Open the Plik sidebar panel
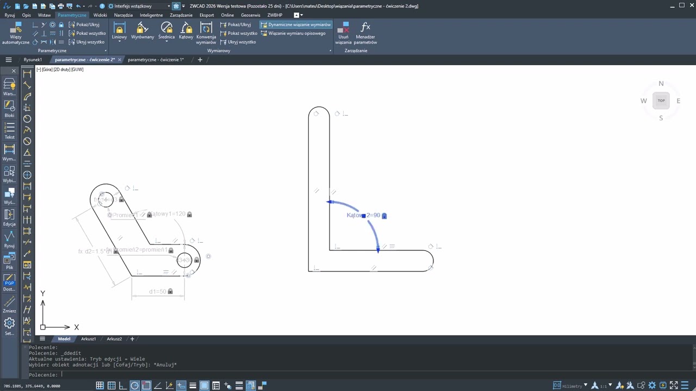The width and height of the screenshot is (696, 391). click(x=9, y=261)
